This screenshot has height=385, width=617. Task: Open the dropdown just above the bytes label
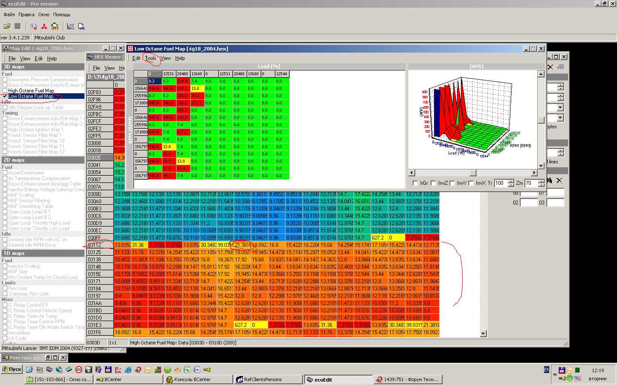(x=560, y=118)
